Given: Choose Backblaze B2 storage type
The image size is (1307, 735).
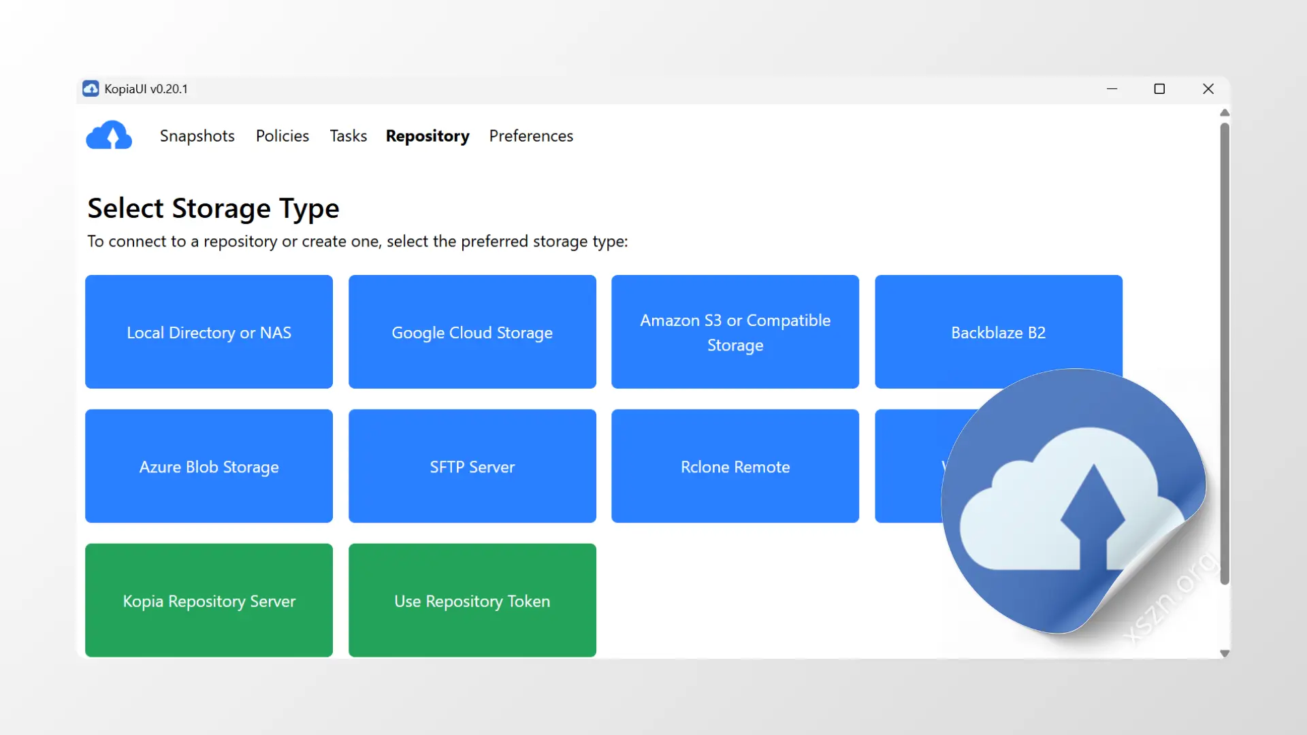Looking at the screenshot, I should [x=999, y=332].
